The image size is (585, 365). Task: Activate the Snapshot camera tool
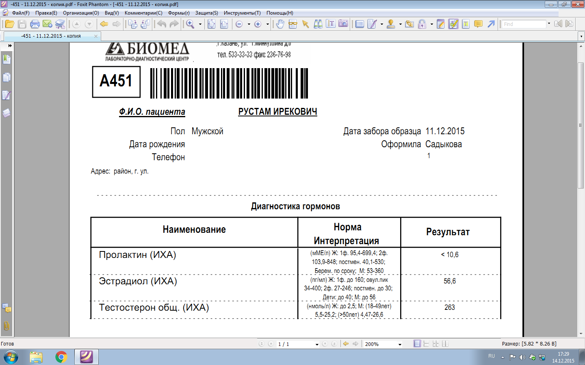coord(343,24)
